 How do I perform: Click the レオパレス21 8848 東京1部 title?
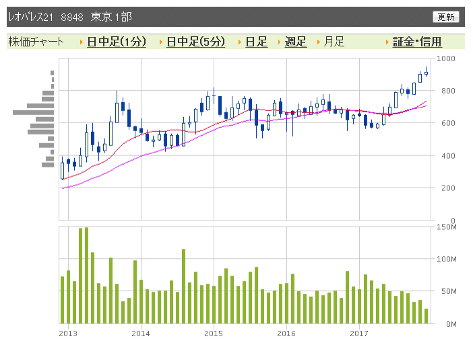(x=70, y=17)
